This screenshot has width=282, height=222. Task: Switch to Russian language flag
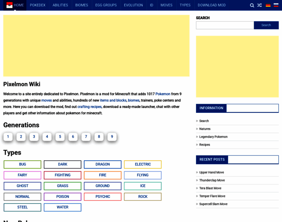click(276, 5)
